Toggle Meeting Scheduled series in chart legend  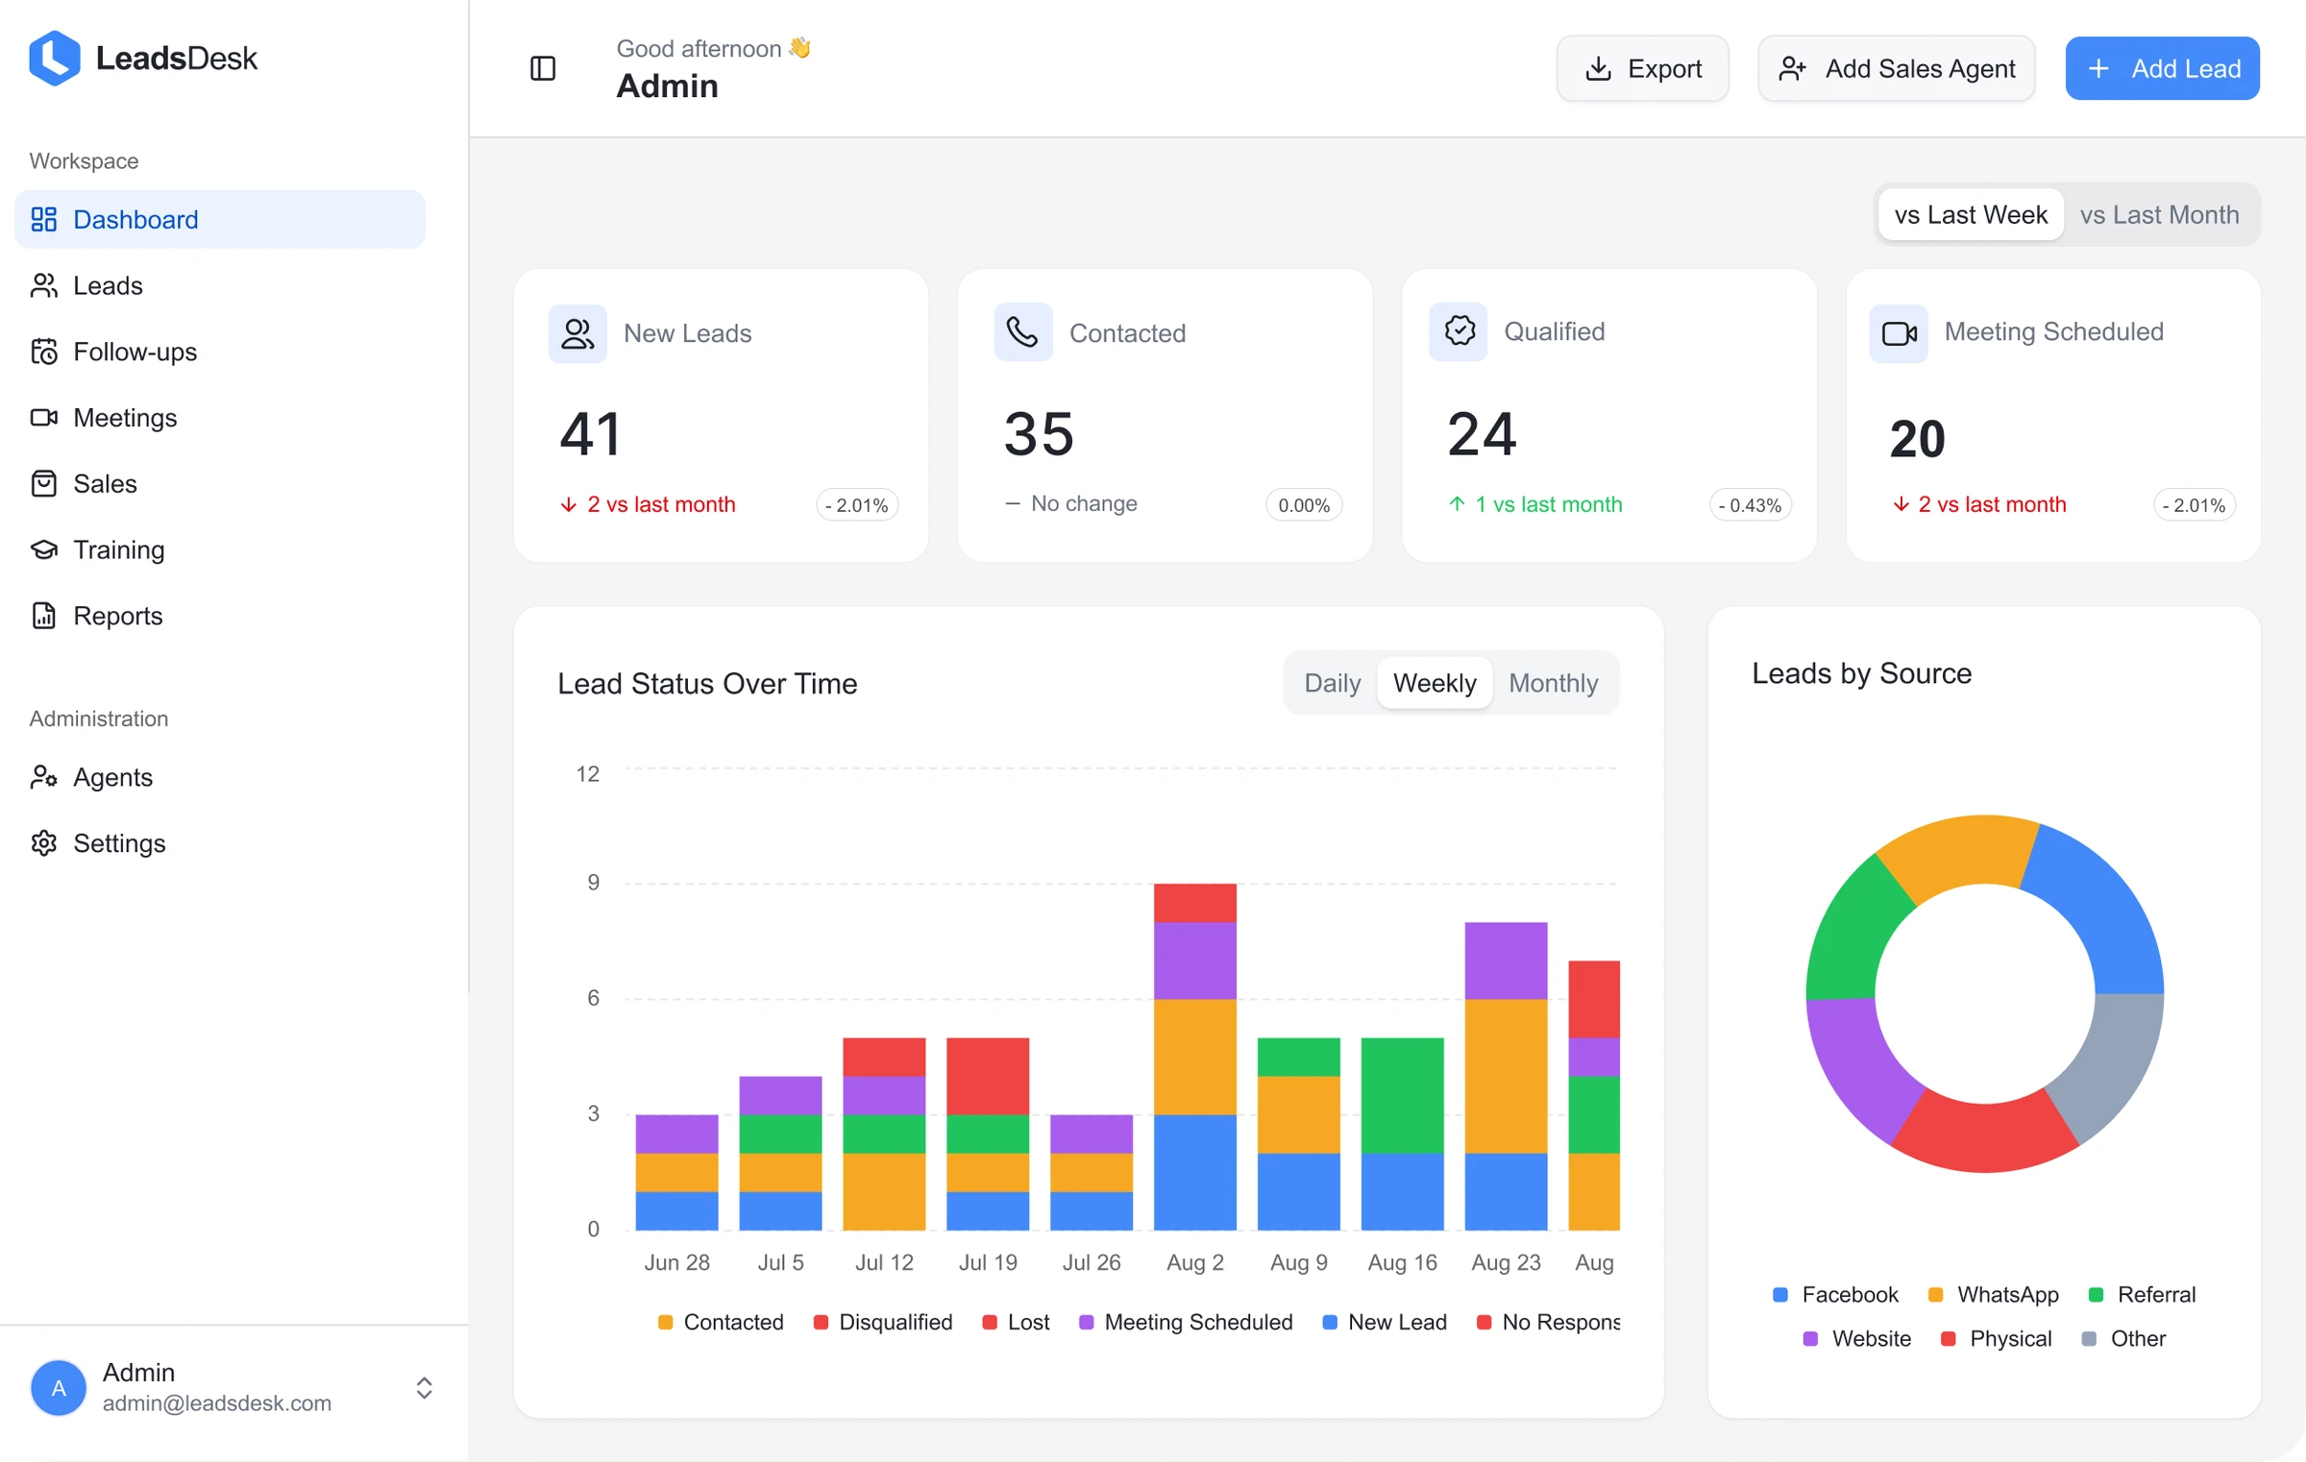pos(1186,1322)
